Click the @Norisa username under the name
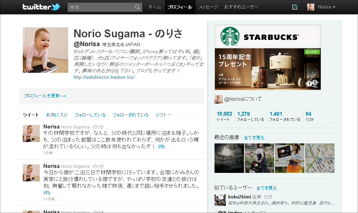The image size is (358, 213). (x=87, y=44)
